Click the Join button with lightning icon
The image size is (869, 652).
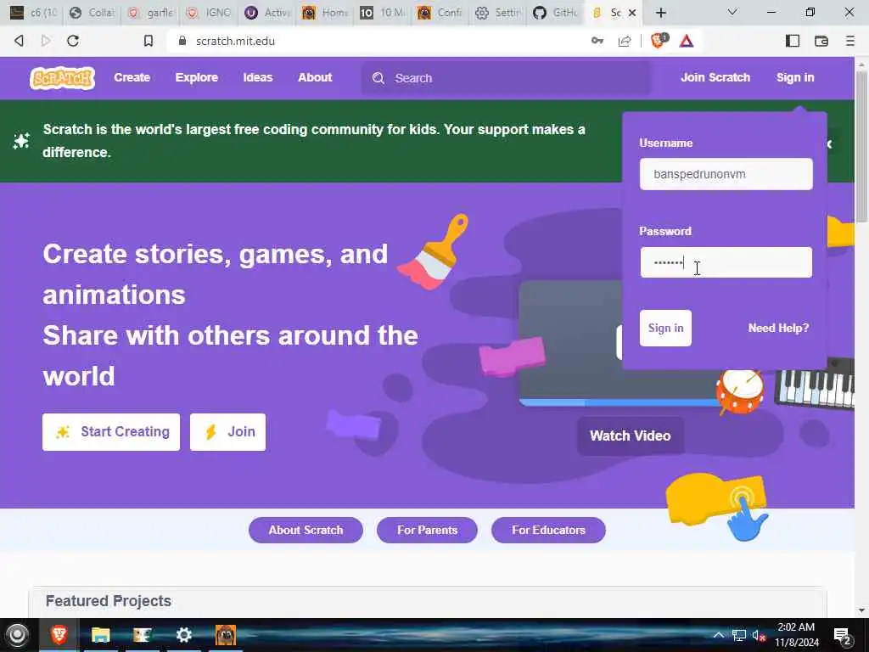[227, 432]
